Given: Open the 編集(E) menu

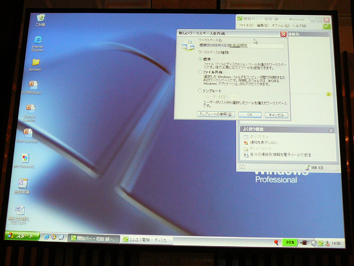Looking at the screenshot, I should pyautogui.click(x=262, y=26).
